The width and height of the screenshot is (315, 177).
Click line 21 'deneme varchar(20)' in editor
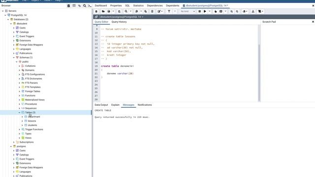[120, 74]
